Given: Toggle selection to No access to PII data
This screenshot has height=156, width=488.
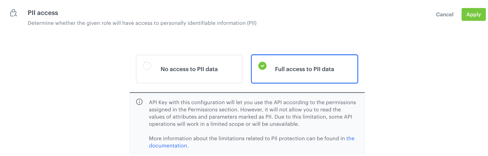Looking at the screenshot, I should [189, 69].
